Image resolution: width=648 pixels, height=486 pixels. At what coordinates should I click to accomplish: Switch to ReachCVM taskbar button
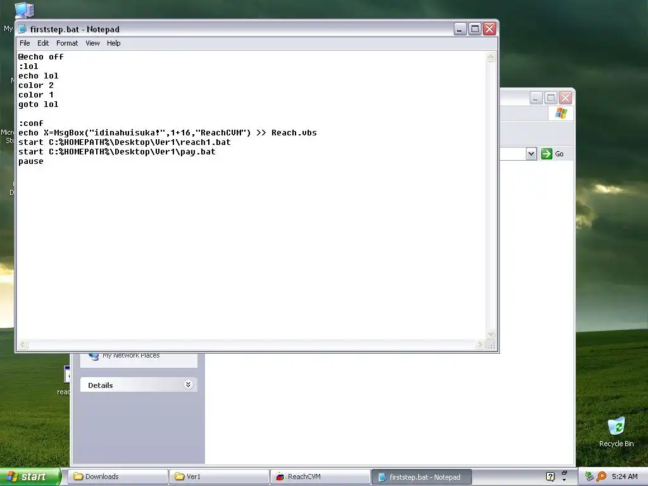click(320, 477)
